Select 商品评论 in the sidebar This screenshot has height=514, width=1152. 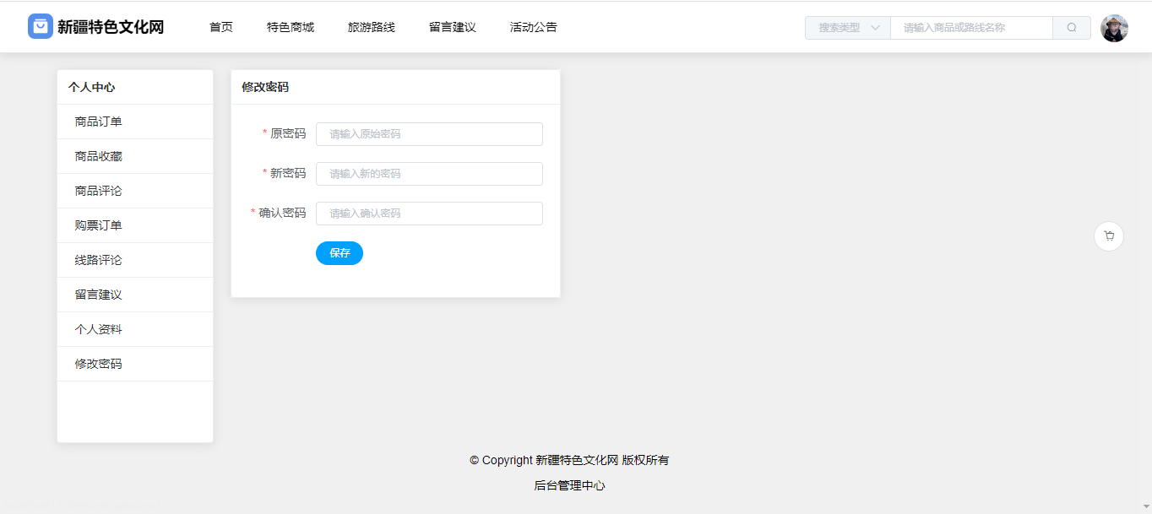point(135,191)
